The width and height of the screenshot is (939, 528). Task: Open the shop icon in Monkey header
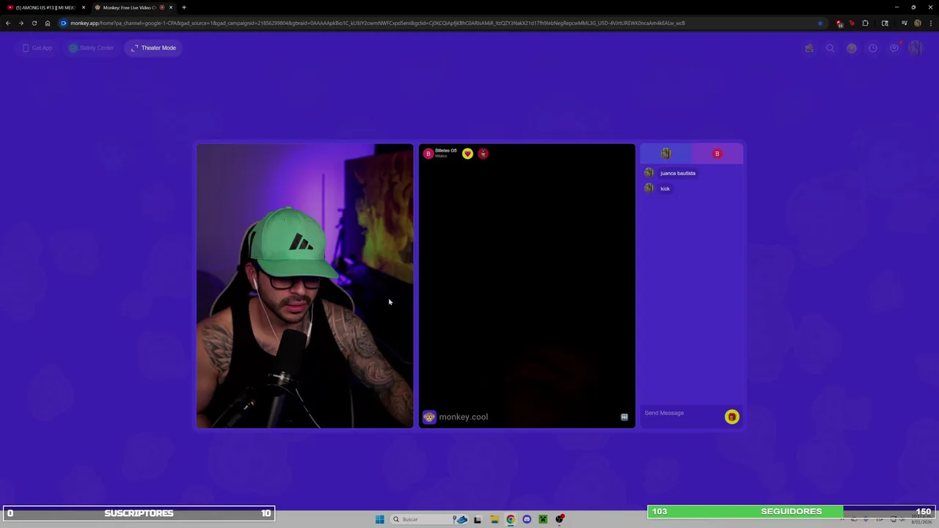coord(809,48)
